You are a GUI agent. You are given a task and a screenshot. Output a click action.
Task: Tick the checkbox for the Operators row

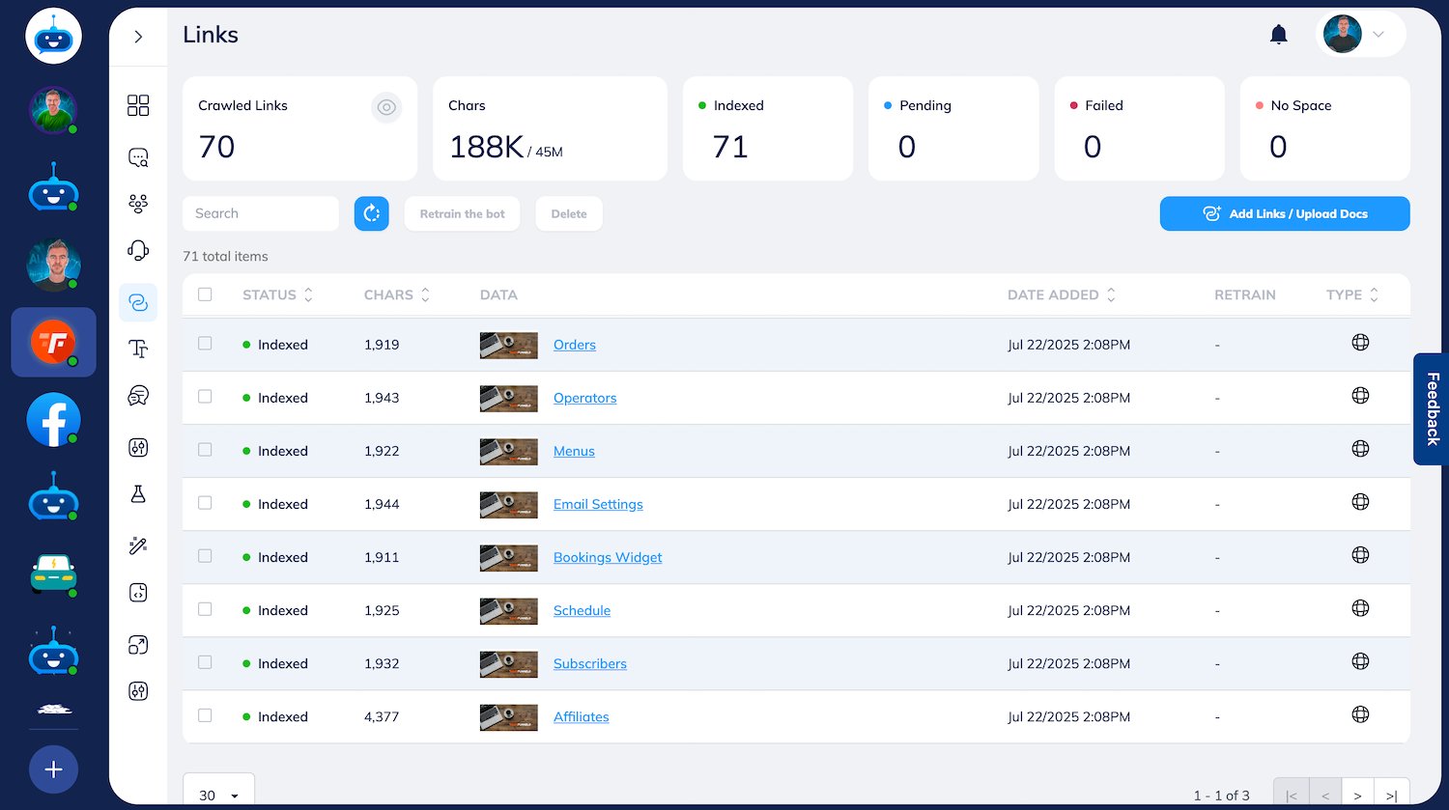point(205,397)
